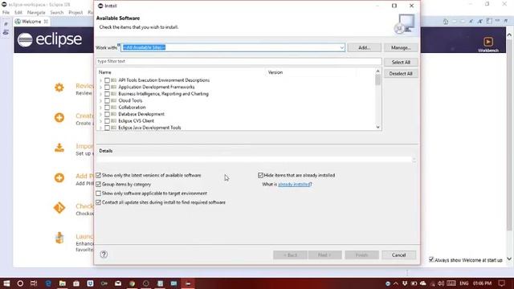514x289 pixels.
Task: Click Cancel in the Install dialog
Action: pyautogui.click(x=398, y=255)
